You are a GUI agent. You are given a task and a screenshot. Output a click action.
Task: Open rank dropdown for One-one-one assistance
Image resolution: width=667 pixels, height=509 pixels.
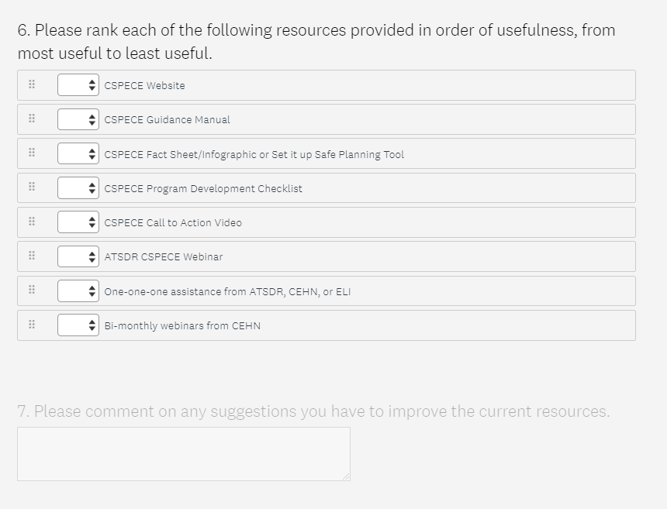click(x=78, y=291)
